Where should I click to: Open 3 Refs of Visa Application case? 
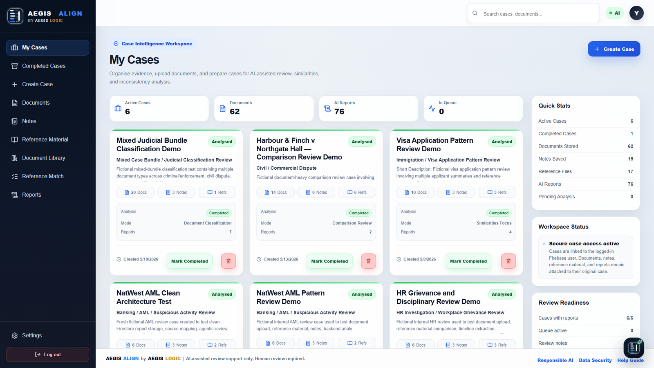[497, 193]
